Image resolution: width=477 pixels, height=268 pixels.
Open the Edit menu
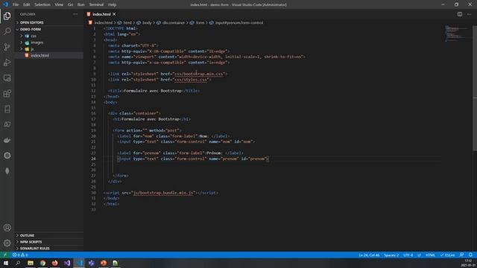[x=27, y=4]
